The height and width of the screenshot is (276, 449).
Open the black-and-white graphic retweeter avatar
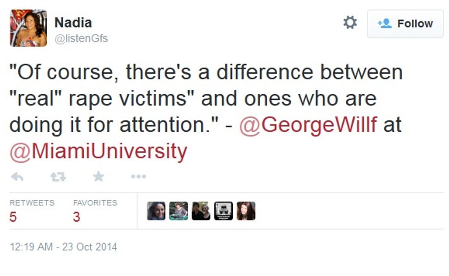(224, 211)
